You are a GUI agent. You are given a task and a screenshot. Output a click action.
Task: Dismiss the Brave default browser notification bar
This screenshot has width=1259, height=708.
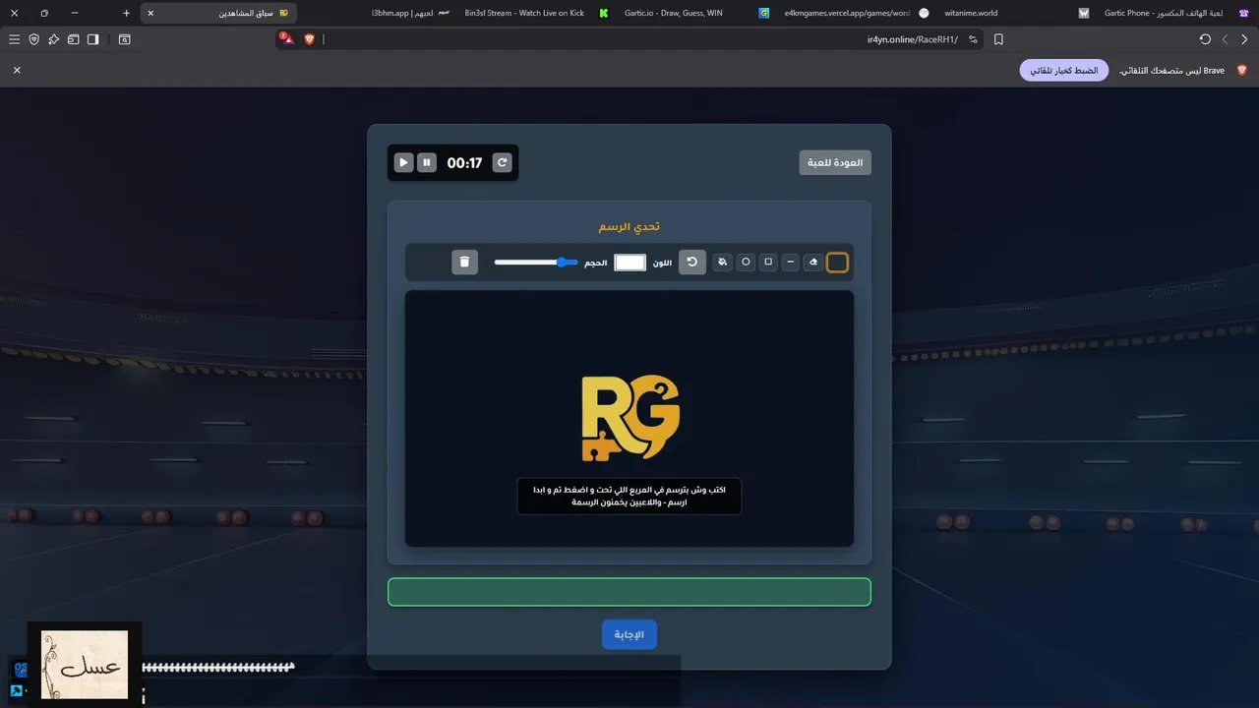coord(17,71)
